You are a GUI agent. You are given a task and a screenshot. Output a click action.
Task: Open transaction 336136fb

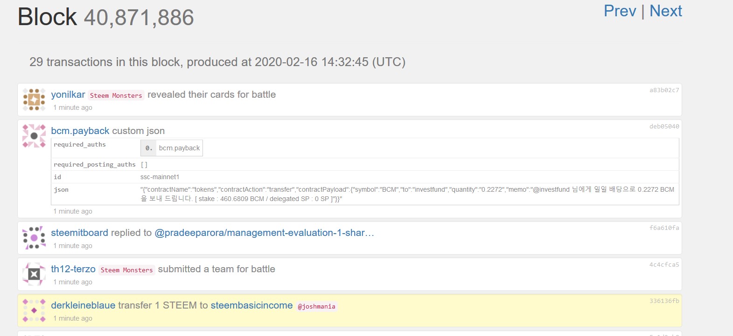pos(664,301)
